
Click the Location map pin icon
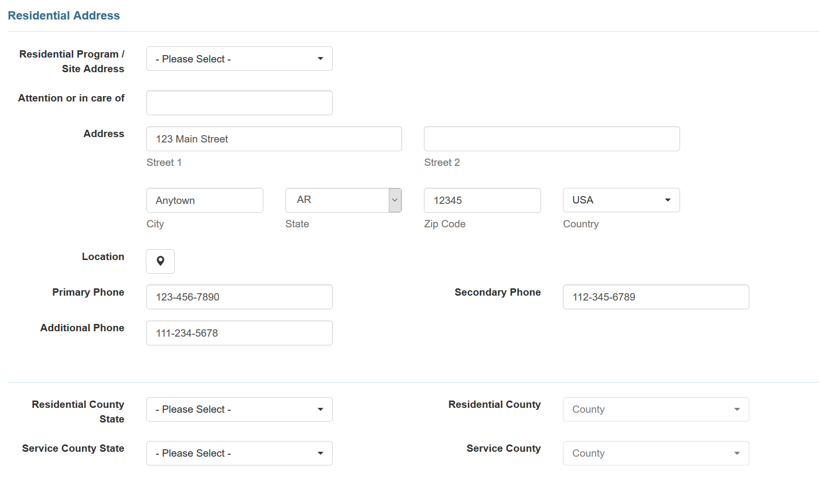pos(160,261)
